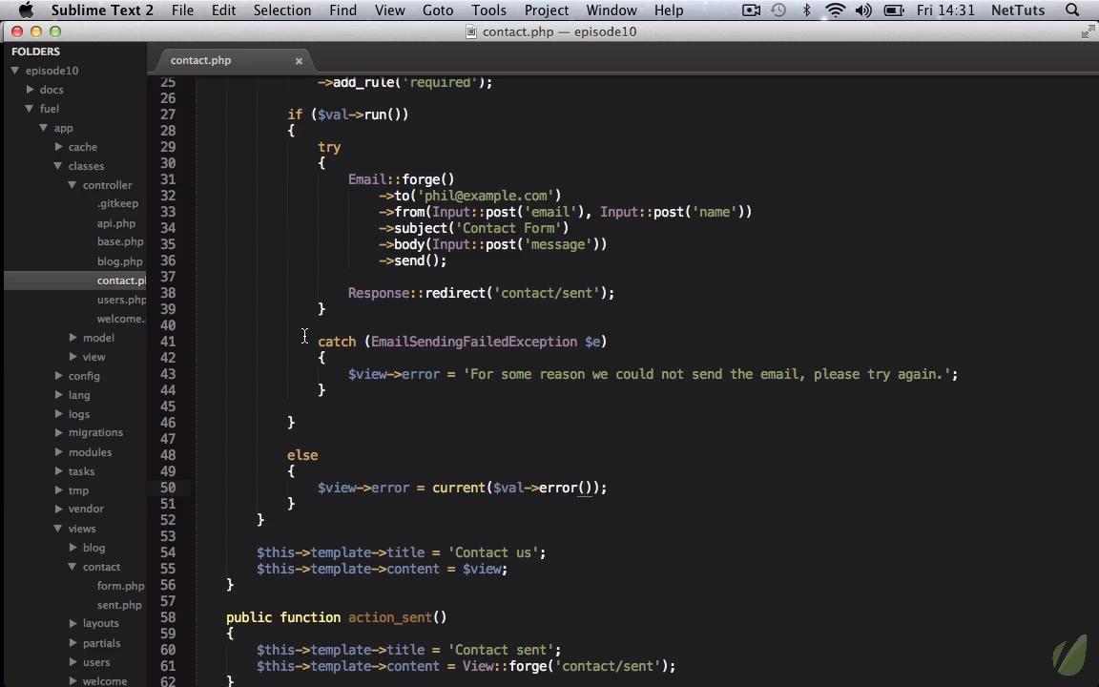Collapse the contact folder under views
The height and width of the screenshot is (687, 1099).
73,567
